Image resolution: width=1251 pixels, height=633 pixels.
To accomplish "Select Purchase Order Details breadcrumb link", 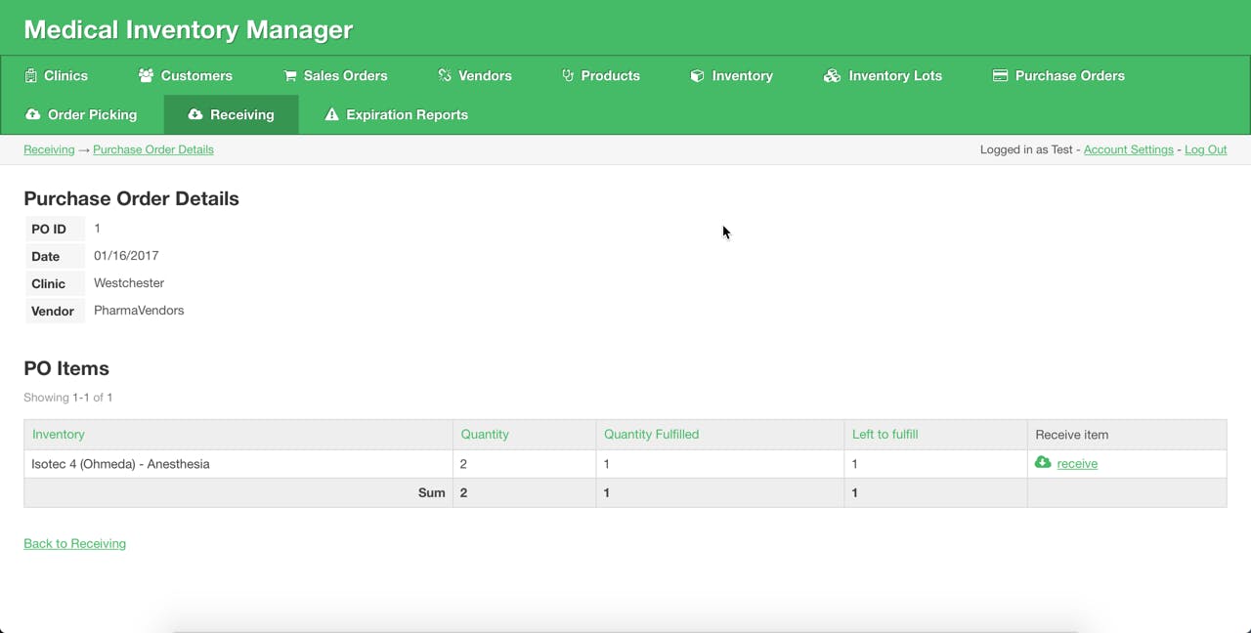I will point(153,149).
